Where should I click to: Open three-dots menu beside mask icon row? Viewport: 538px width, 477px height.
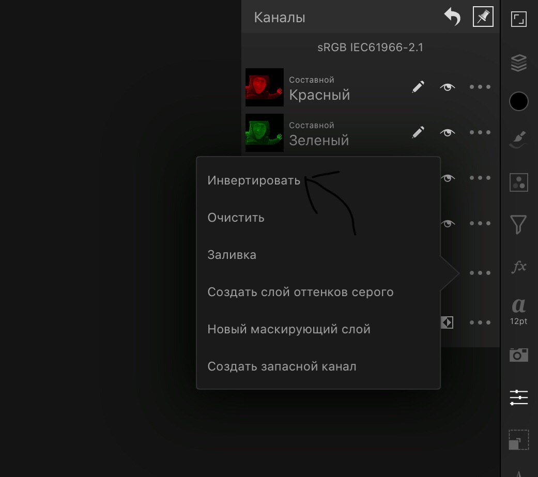(480, 322)
